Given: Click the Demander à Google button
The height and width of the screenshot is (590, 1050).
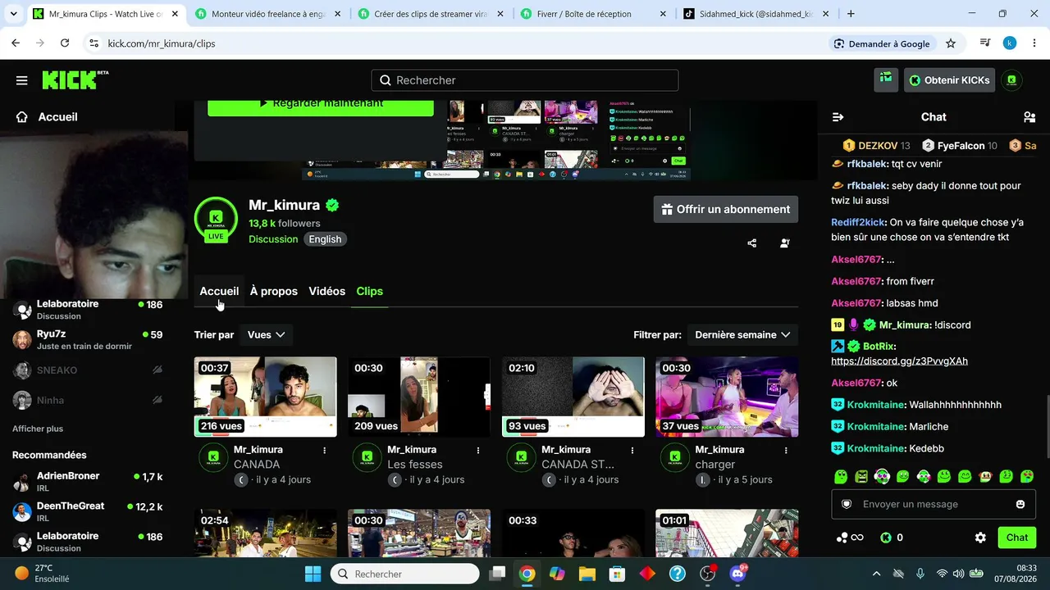Looking at the screenshot, I should click(x=882, y=43).
